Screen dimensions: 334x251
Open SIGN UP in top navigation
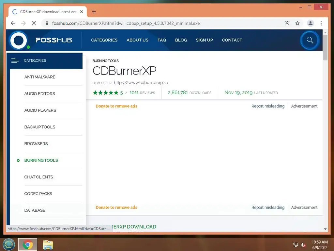point(204,40)
